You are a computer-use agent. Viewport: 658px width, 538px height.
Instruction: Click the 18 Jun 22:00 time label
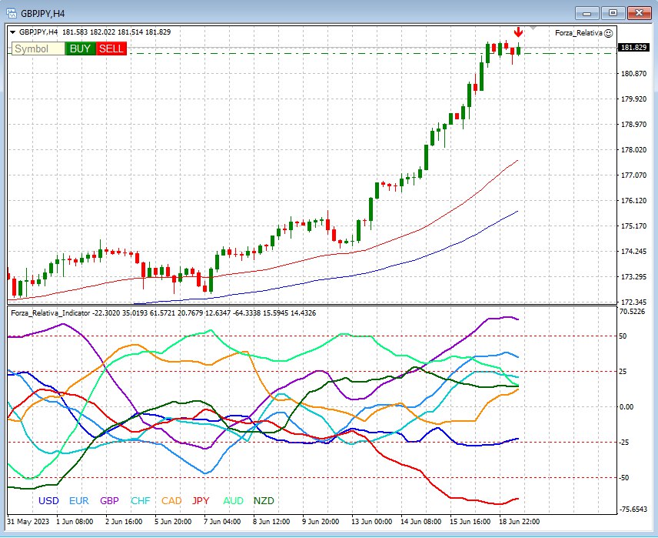pyautogui.click(x=520, y=522)
